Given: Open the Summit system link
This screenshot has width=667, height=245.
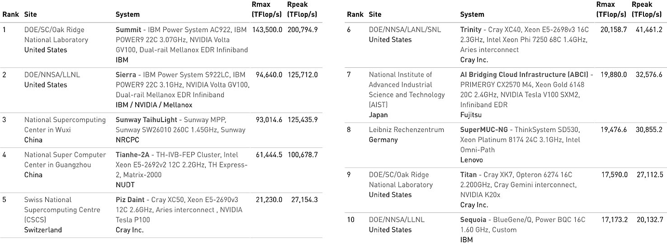Looking at the screenshot, I should [x=129, y=30].
